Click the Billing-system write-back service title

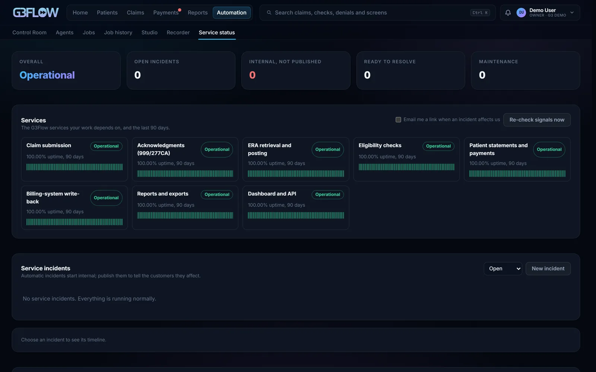(53, 198)
